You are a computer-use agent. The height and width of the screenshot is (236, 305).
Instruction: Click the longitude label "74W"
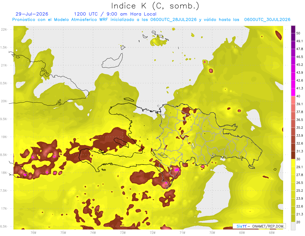pos(93,233)
